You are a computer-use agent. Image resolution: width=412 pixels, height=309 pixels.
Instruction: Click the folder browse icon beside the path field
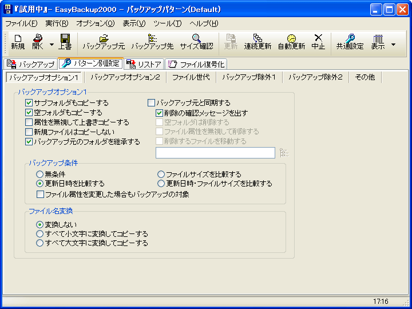point(284,153)
